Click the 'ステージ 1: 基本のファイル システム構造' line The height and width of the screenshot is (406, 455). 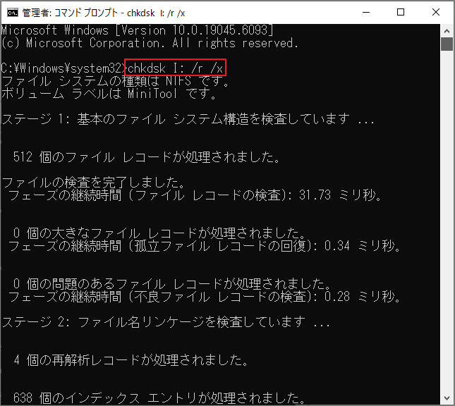pyautogui.click(x=188, y=119)
